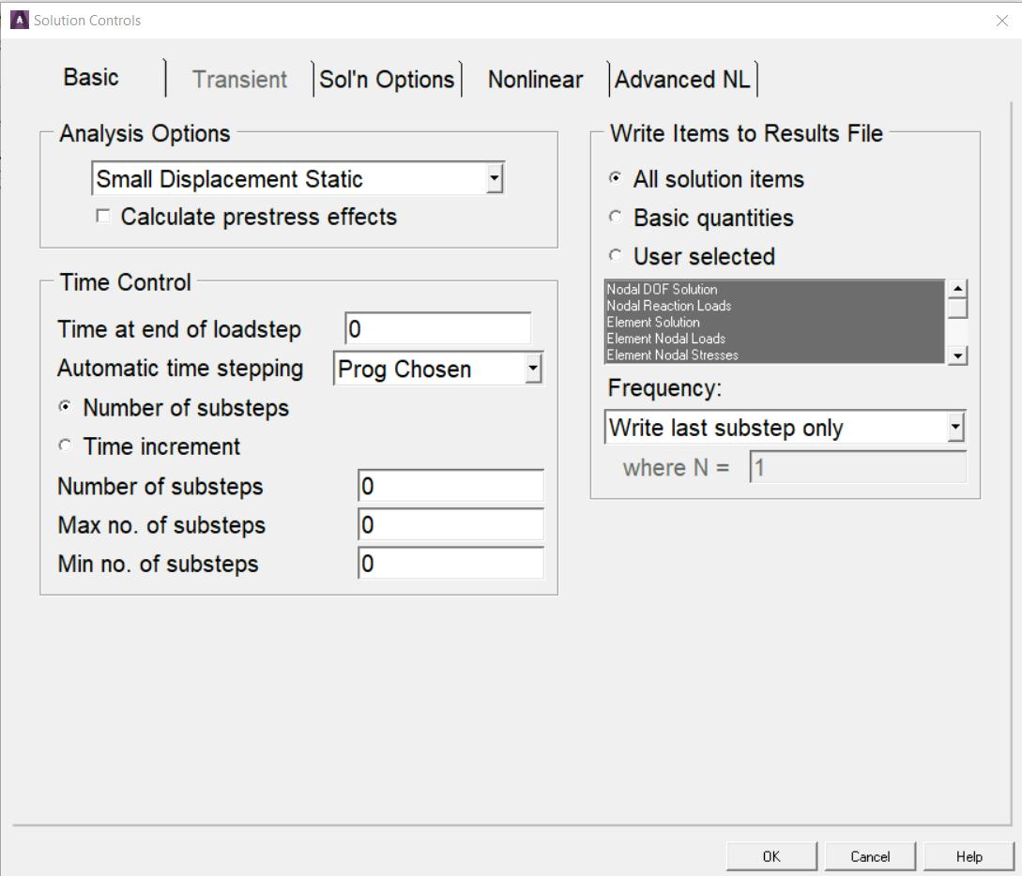Screen dimensions: 1022x876
Task: Choose User selected radio option
Action: coord(616,256)
